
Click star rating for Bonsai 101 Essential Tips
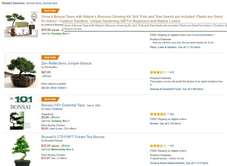[x=159, y=114]
